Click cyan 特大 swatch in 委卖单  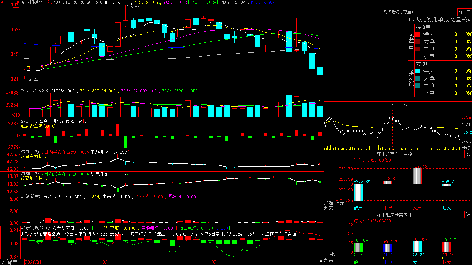click(x=418, y=71)
